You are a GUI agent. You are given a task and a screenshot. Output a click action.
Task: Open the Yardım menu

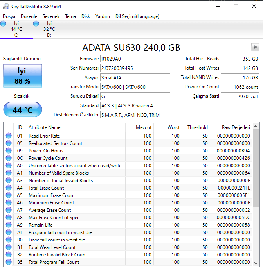click(x=103, y=16)
